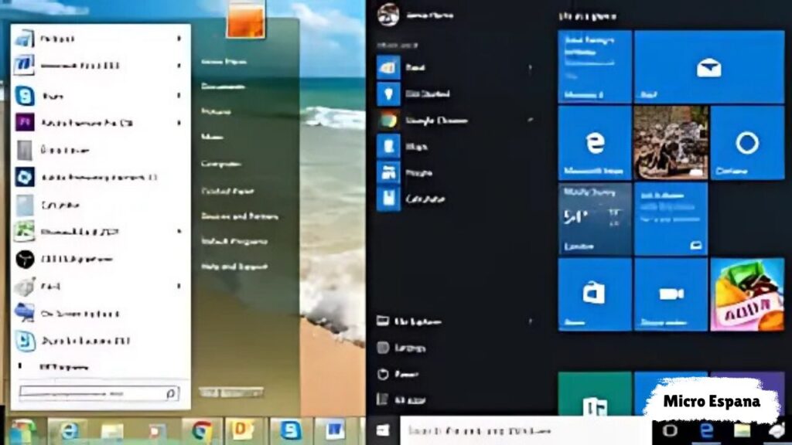Expand the Premiere Pro jump list arrow

(179, 123)
